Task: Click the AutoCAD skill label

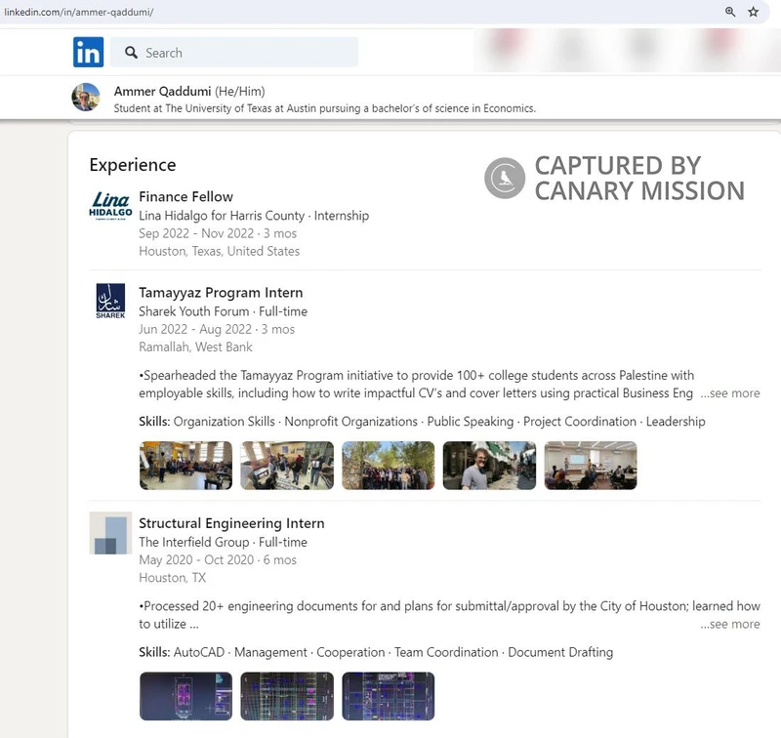Action: [x=202, y=652]
